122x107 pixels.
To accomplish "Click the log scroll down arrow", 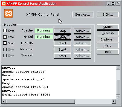I will click(x=118, y=97).
